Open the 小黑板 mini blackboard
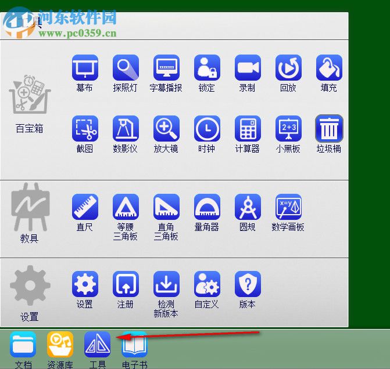Image resolution: width=390 pixels, height=369 pixels. (x=288, y=128)
